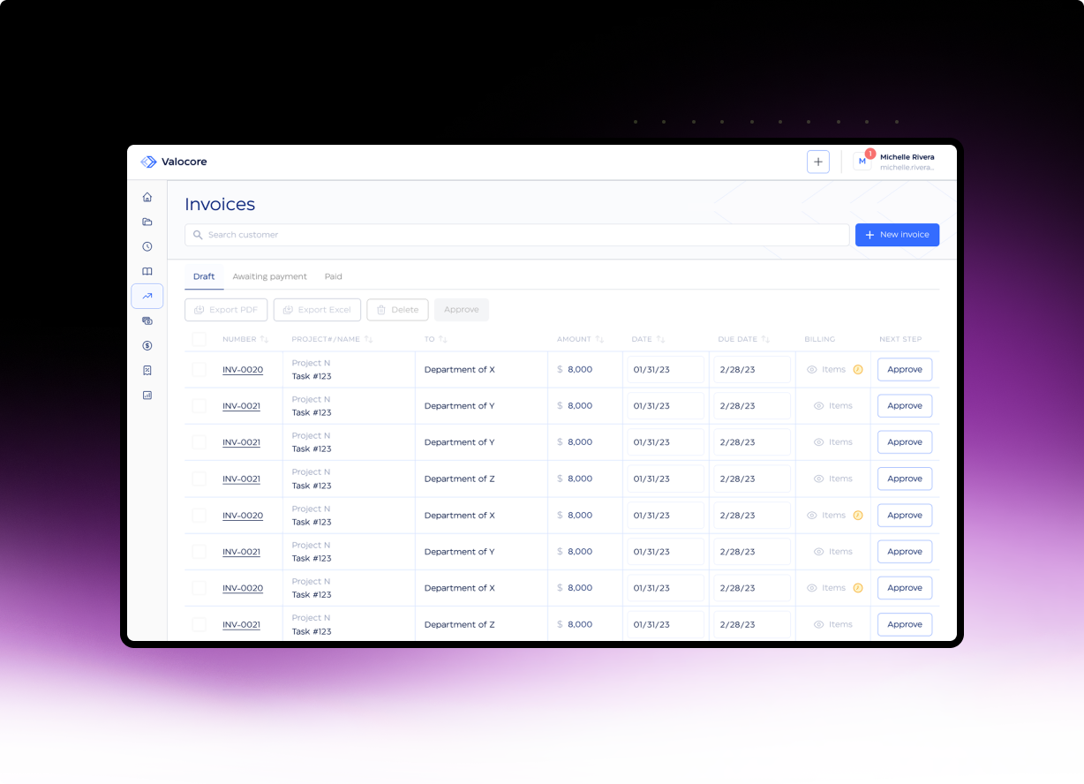Open the clock icon in sidebar

point(147,246)
